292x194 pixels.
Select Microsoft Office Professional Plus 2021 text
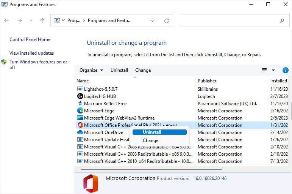131,125
